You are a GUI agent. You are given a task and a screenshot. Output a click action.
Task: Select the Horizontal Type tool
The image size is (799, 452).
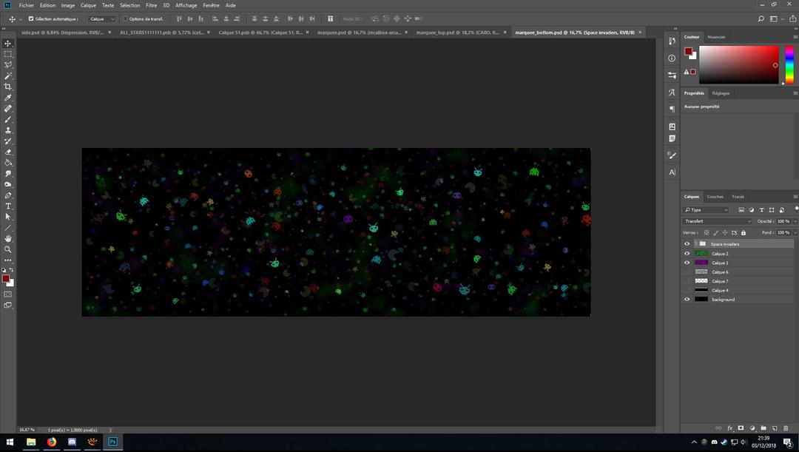(x=7, y=206)
